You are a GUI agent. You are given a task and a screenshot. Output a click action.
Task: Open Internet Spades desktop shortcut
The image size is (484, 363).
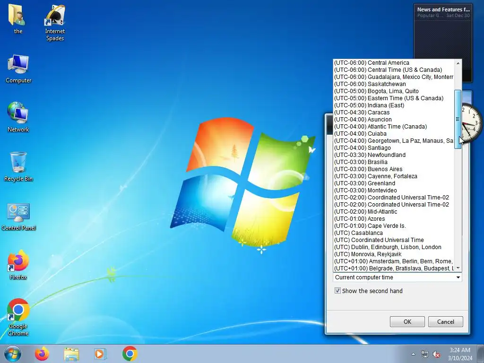click(55, 23)
